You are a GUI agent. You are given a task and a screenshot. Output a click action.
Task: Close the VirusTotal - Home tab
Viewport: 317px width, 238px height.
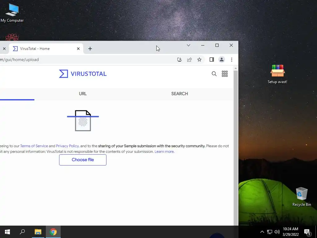[78, 49]
